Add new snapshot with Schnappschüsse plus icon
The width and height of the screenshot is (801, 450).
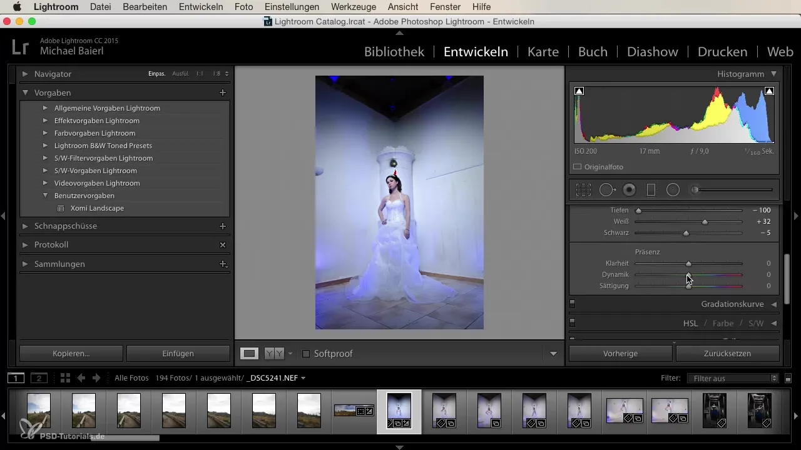pos(222,226)
